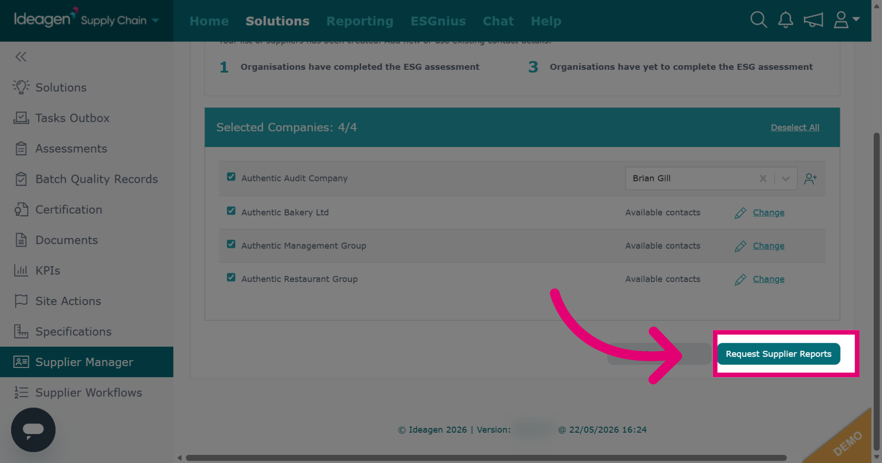Click pencil icon for Authentic Restaurant Group
This screenshot has height=463, width=882.
[x=740, y=279]
